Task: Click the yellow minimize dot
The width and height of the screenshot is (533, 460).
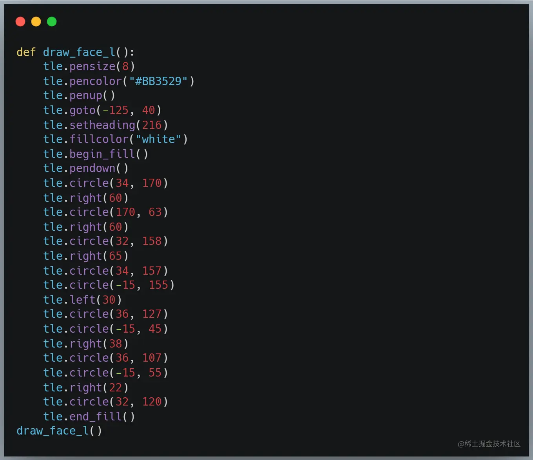Action: click(36, 22)
